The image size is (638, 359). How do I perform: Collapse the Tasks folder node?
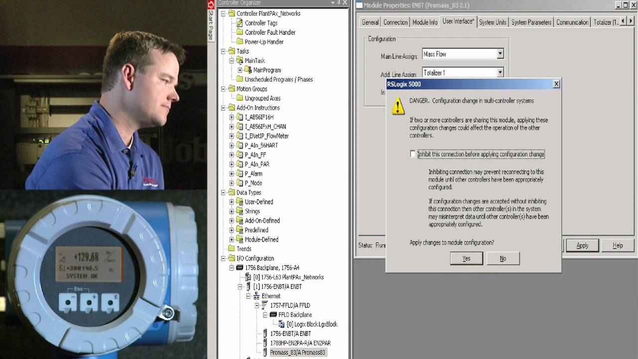pyautogui.click(x=223, y=51)
